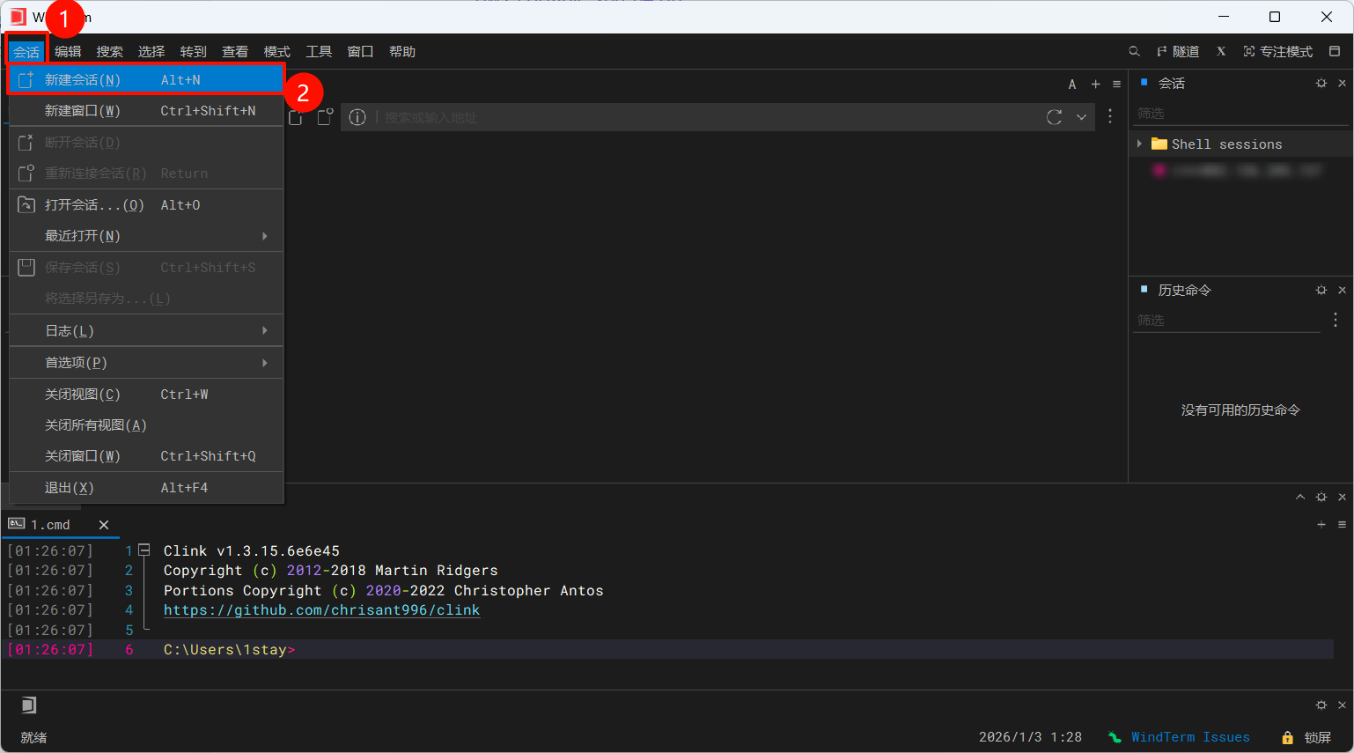
Task: Collapse the fold marker at line 1
Action: point(144,550)
